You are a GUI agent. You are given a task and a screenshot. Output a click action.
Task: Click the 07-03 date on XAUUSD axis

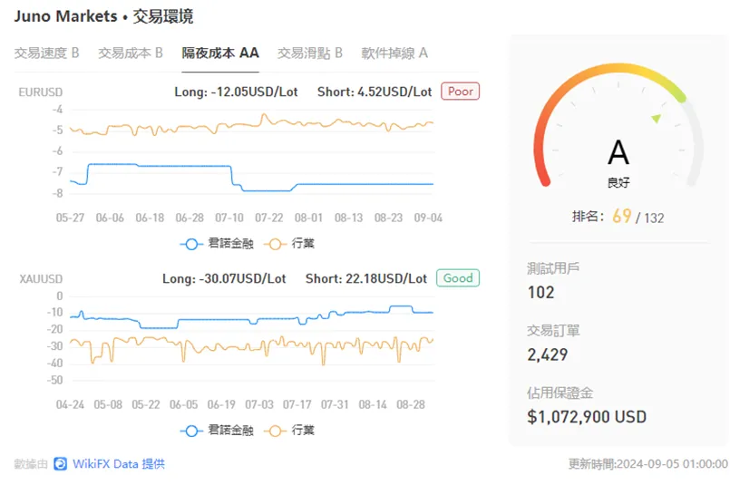[x=259, y=405]
